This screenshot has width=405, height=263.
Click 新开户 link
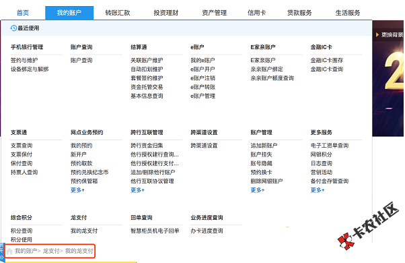(x=79, y=154)
